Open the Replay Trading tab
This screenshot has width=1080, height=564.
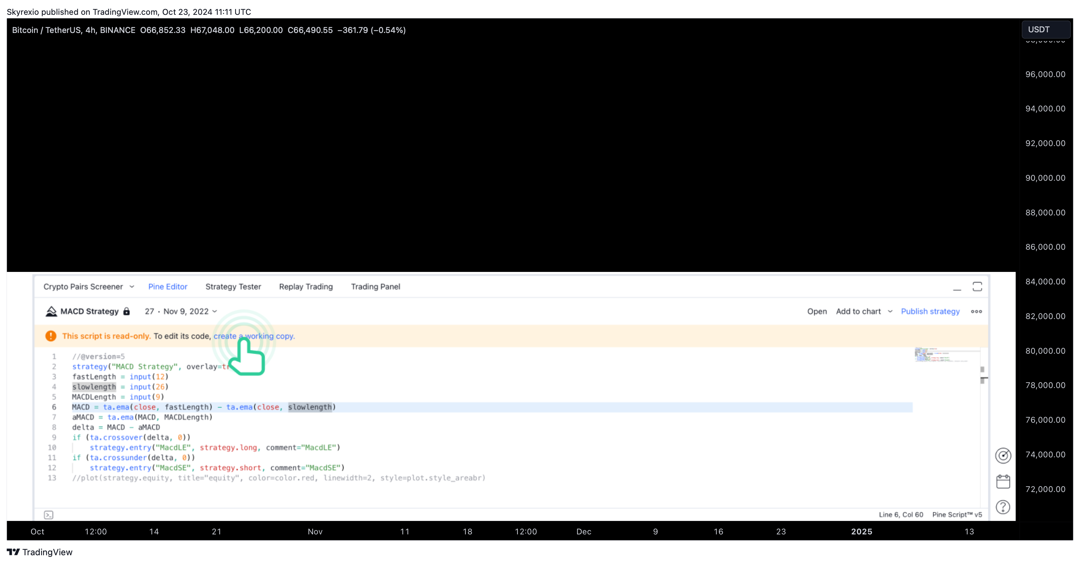[306, 287]
